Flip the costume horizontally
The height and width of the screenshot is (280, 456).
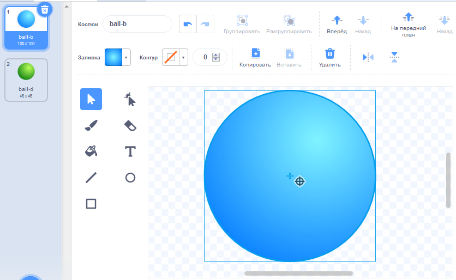[368, 57]
